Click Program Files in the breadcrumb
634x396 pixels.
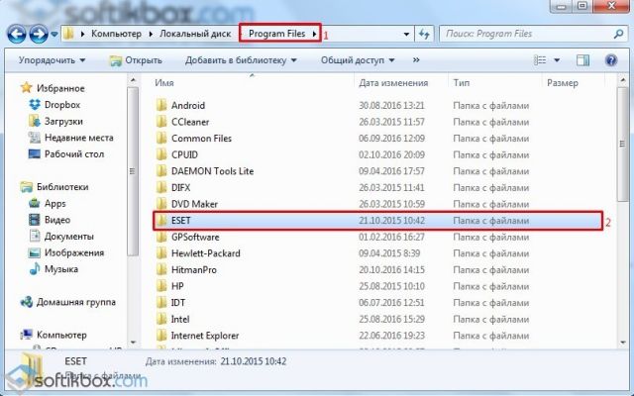[276, 34]
